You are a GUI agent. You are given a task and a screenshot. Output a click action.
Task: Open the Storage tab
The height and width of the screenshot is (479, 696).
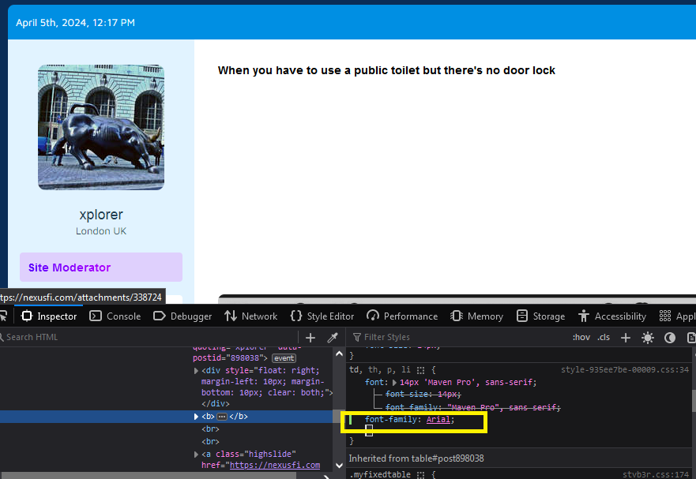(x=540, y=316)
